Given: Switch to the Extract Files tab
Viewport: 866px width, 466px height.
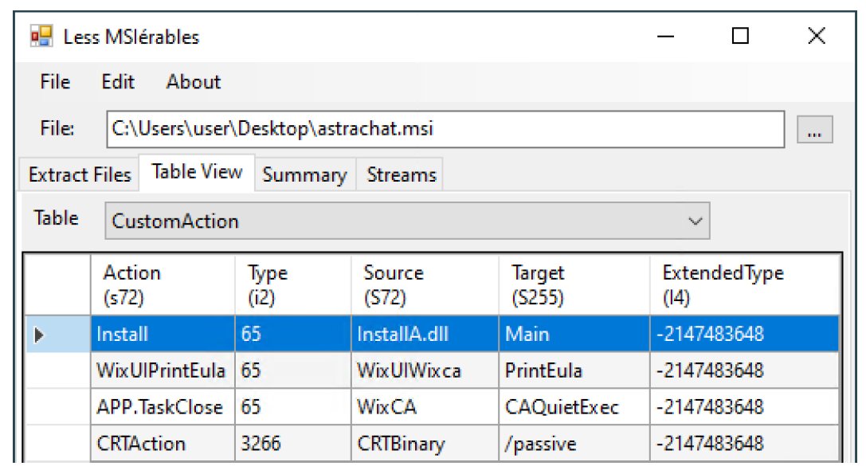Looking at the screenshot, I should coord(80,174).
